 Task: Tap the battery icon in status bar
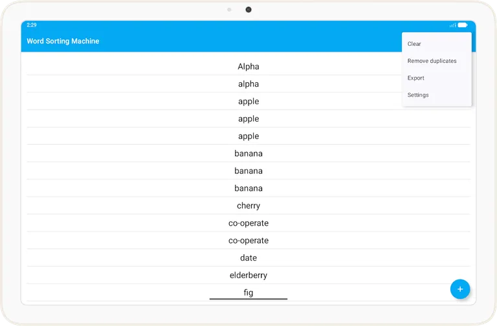click(463, 25)
